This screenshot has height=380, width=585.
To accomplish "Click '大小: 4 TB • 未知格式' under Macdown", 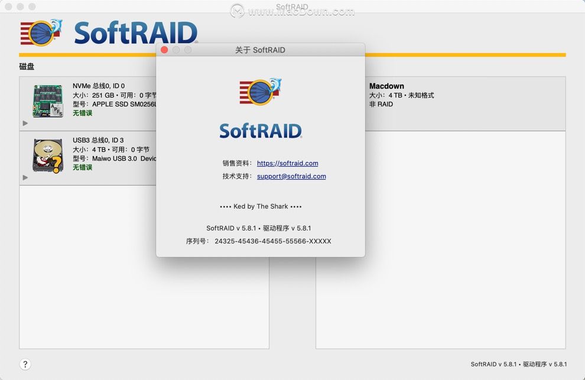I will pos(401,95).
